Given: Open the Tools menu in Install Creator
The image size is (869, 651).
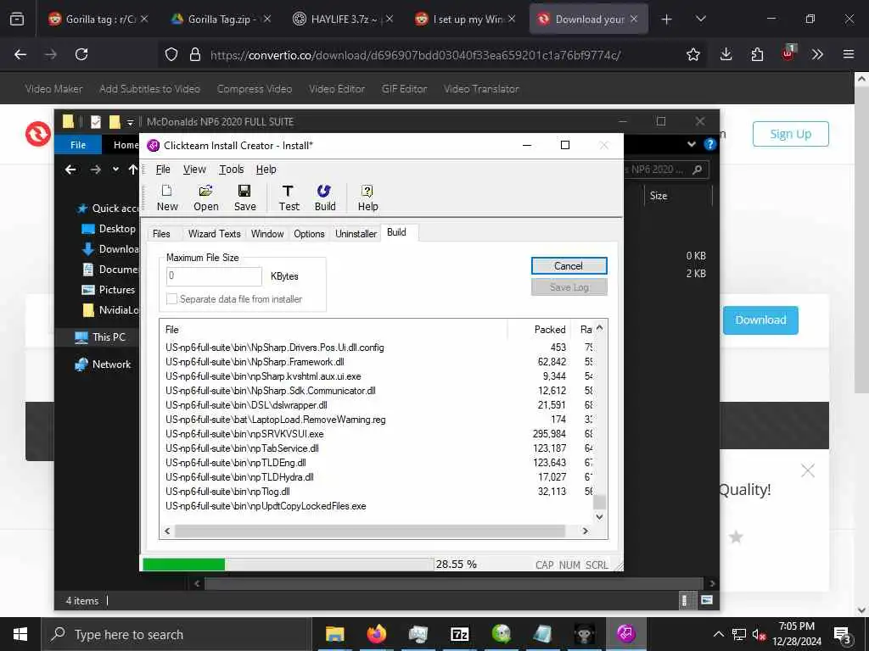Looking at the screenshot, I should click(231, 170).
